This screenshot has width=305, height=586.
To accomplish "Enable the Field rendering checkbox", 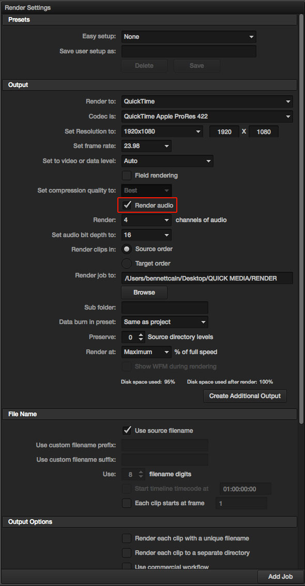I will 127,175.
